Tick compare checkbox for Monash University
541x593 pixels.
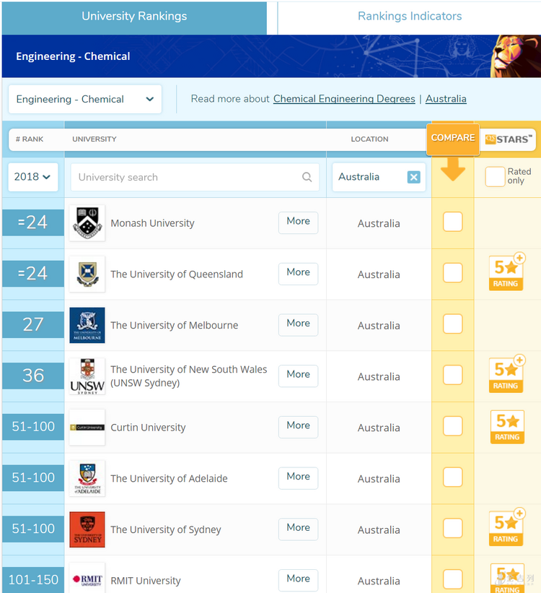452,222
